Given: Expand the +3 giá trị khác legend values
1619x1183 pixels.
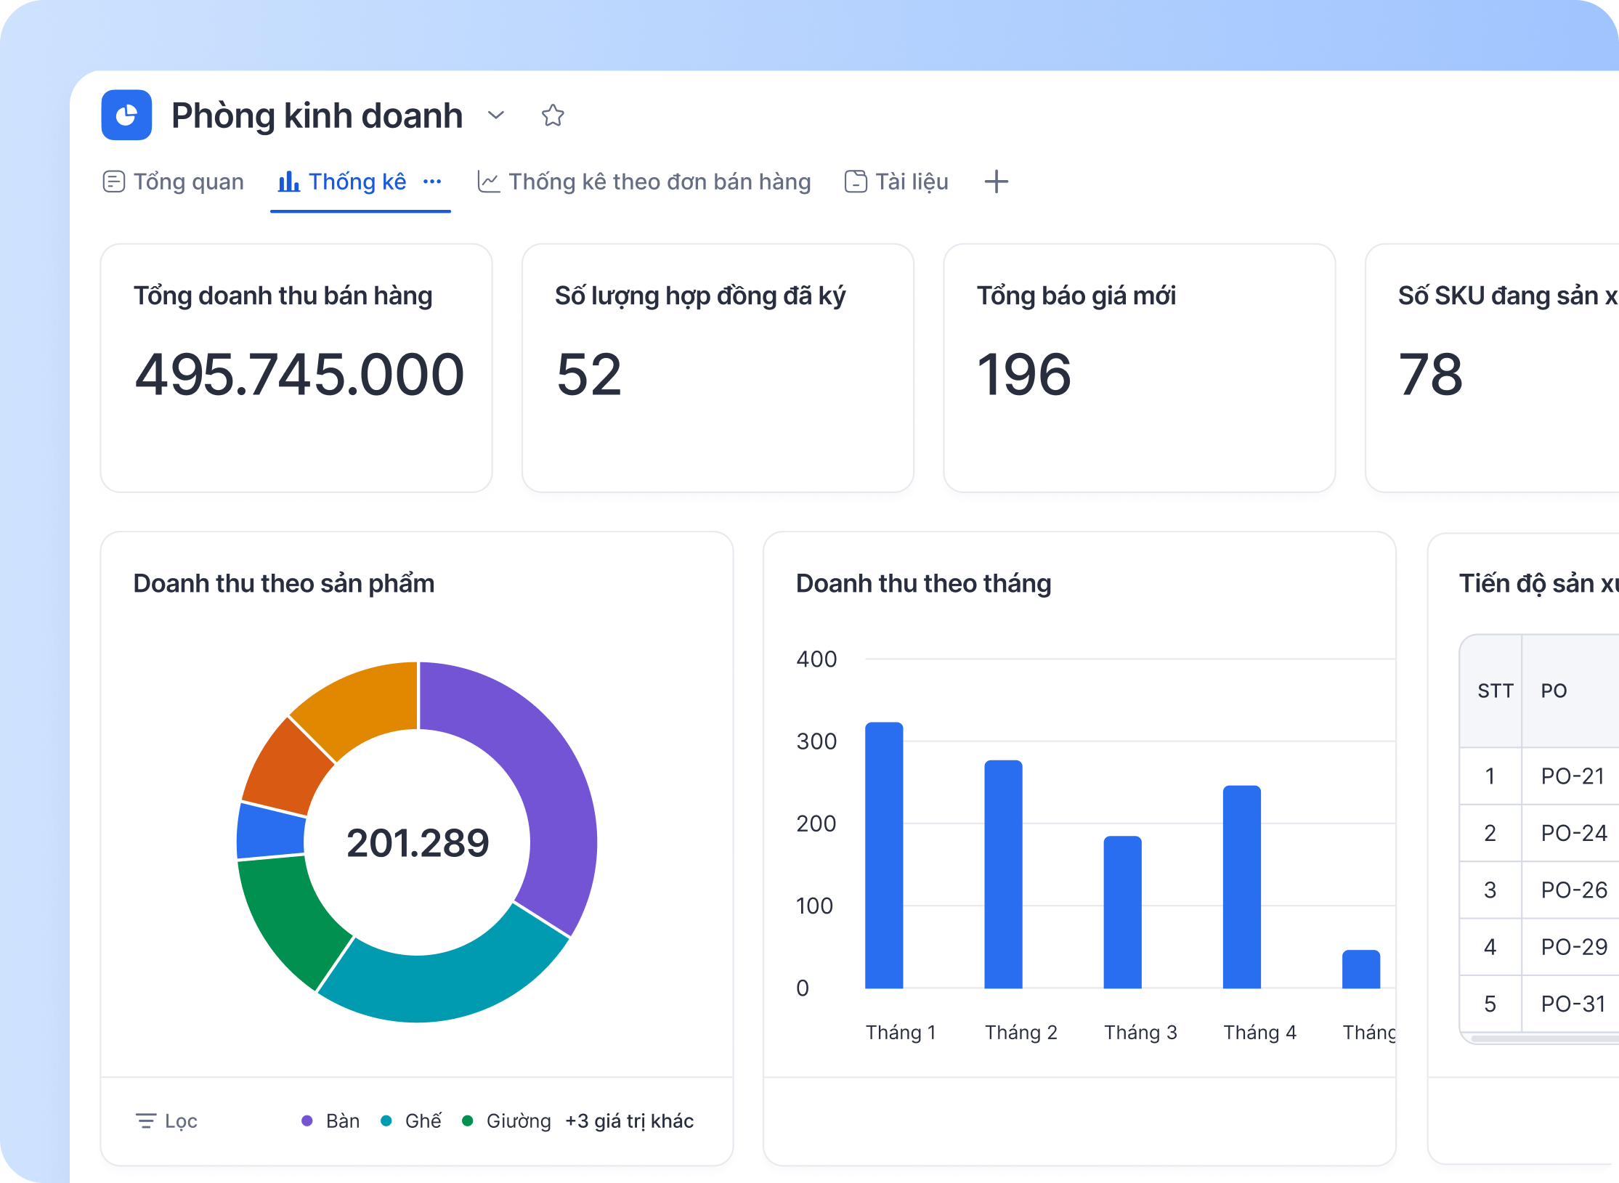Looking at the screenshot, I should pos(629,1121).
